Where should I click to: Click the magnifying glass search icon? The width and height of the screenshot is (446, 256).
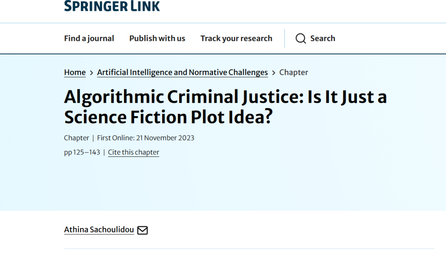301,38
